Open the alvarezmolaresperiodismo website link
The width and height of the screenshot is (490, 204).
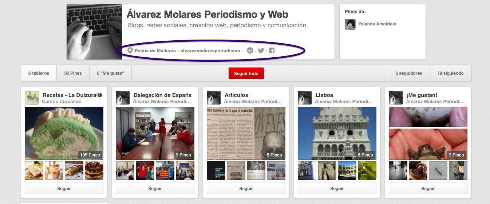tap(213, 51)
